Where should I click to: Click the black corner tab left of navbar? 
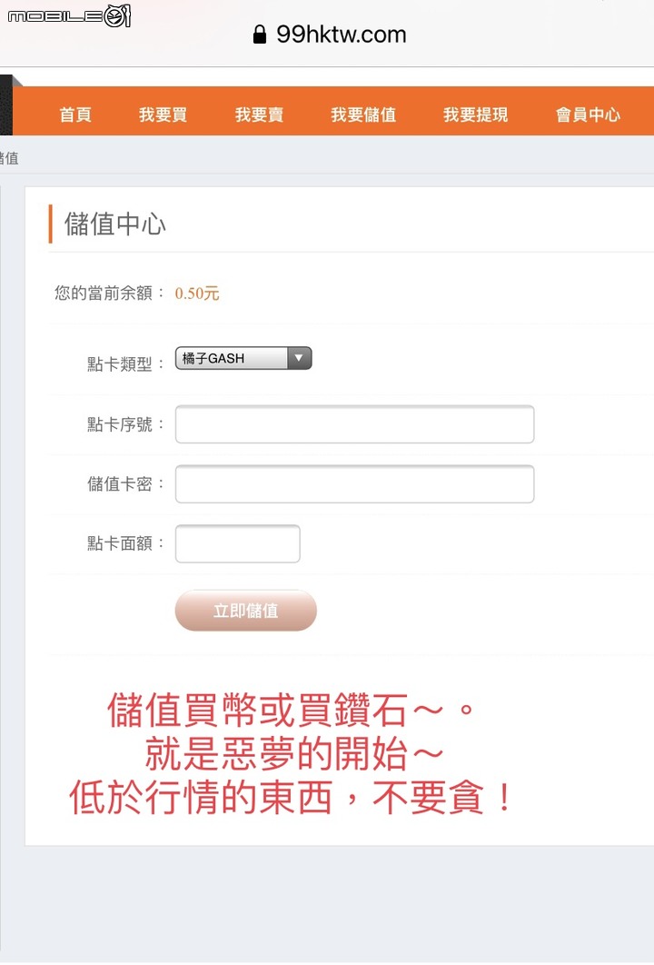[6, 104]
